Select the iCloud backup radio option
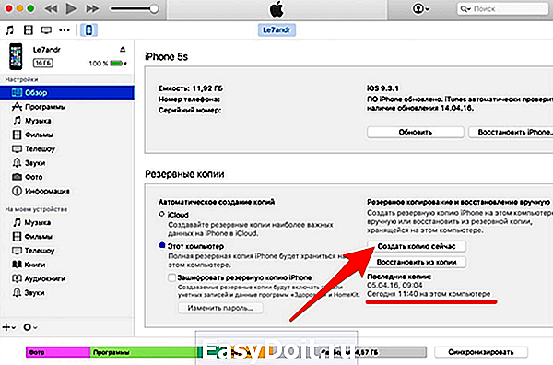 161,214
